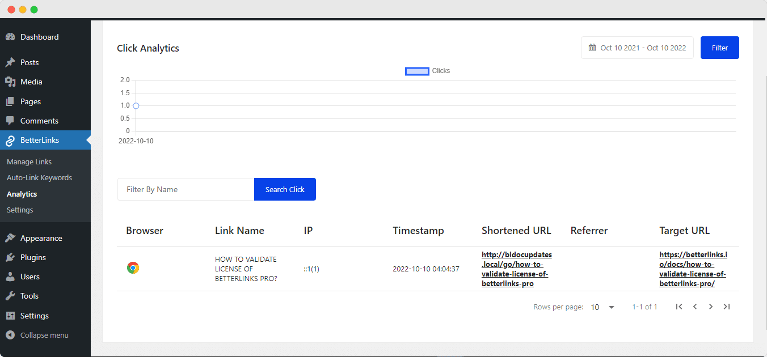Click the Link Name column header
Image resolution: width=767 pixels, height=357 pixels.
(239, 231)
